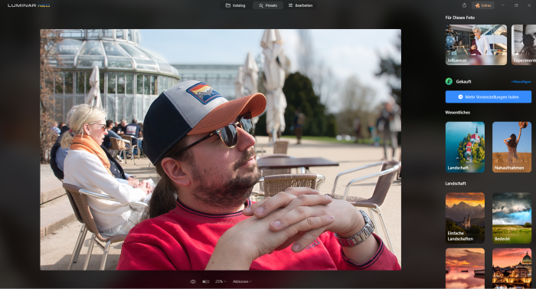Switch to the Presets tab
This screenshot has height=289, width=536.
click(268, 5)
